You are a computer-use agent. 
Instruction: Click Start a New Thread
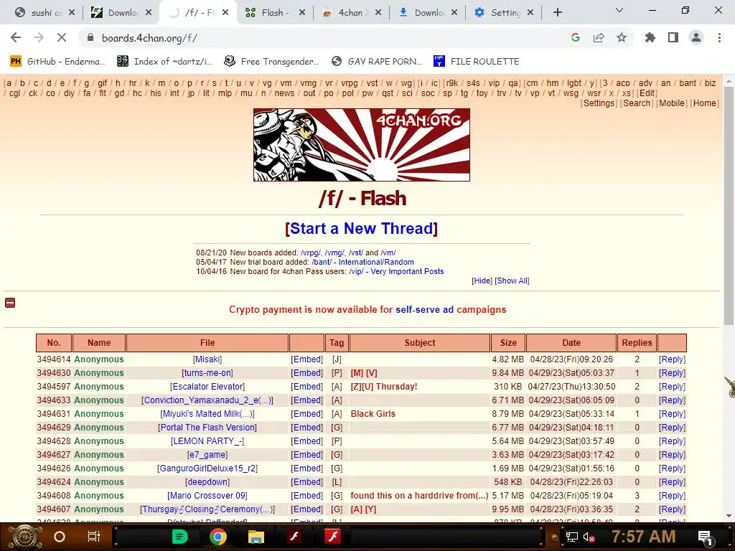point(362,228)
